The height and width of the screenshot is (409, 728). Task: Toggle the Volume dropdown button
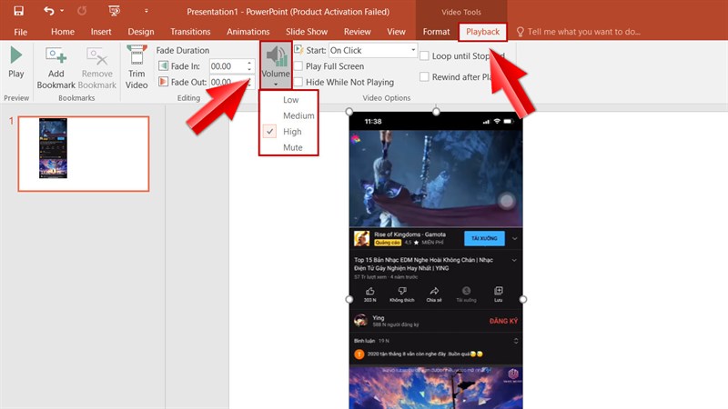click(x=276, y=65)
